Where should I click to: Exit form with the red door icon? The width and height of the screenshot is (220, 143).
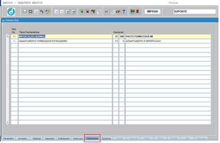pos(138,12)
